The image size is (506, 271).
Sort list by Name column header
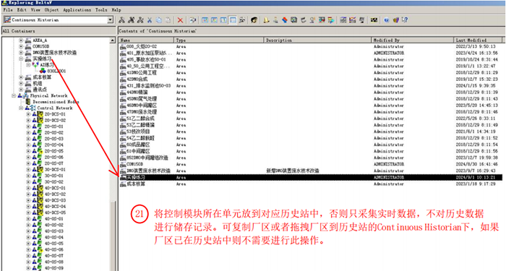coord(146,40)
